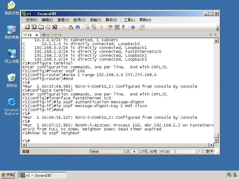Click the r1 - SecureCRT taskbar button

point(43,175)
